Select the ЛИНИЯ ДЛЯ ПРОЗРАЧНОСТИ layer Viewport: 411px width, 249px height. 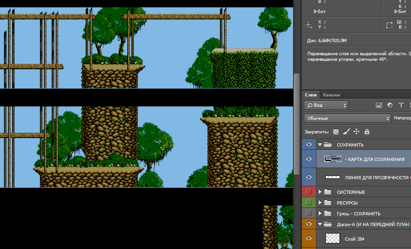pos(370,177)
